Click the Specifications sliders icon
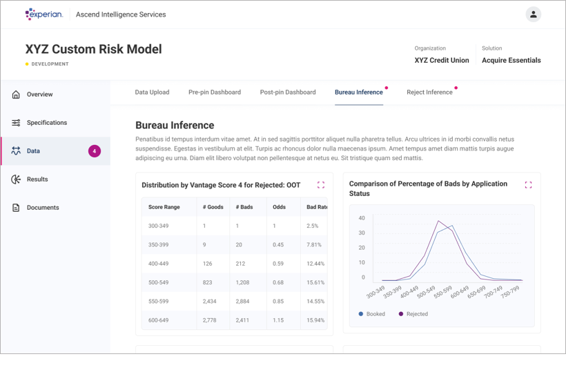The height and width of the screenshot is (381, 566). [x=16, y=123]
